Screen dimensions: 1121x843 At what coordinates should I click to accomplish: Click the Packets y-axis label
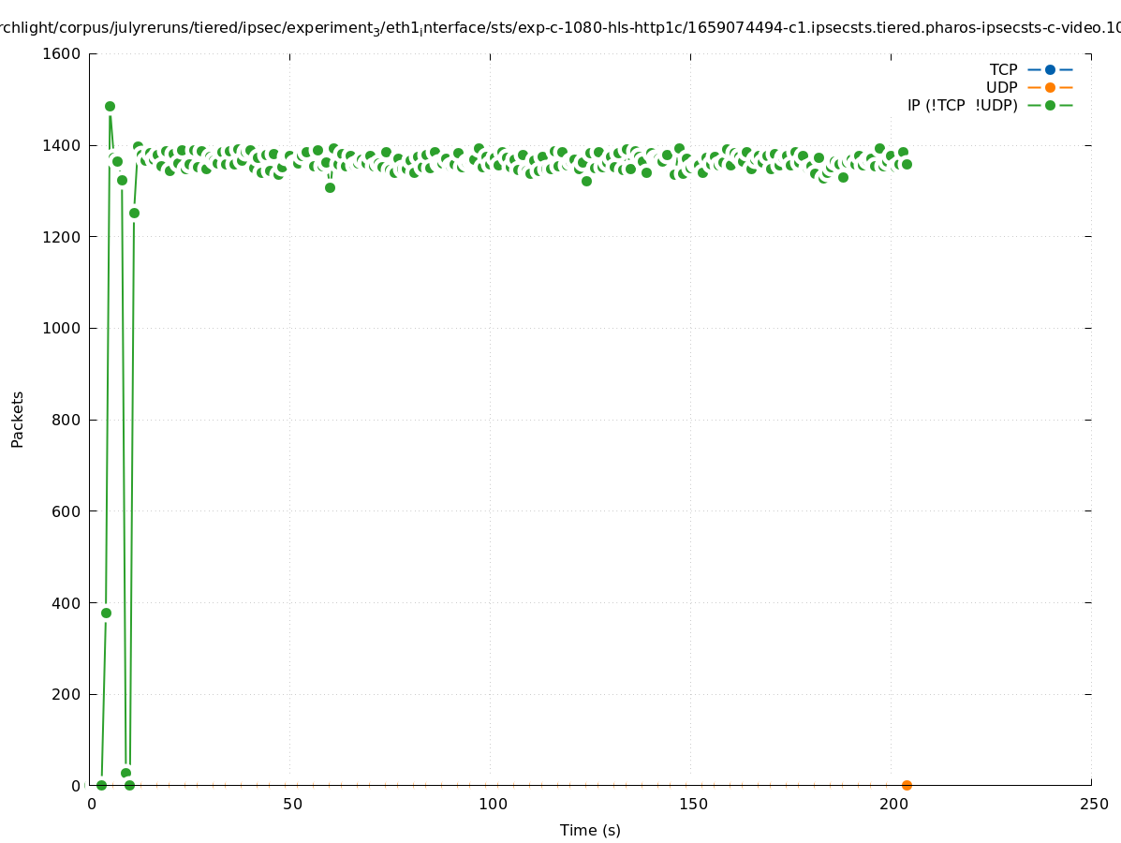tap(18, 419)
